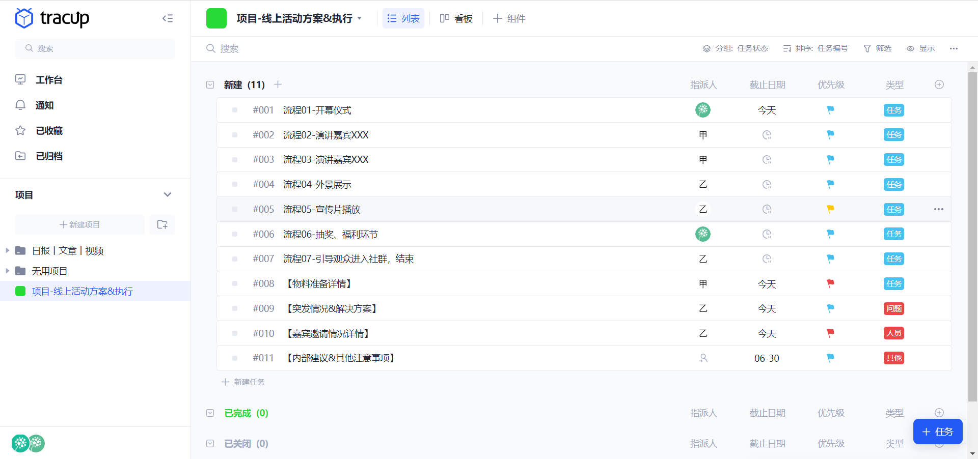Select the checkbox on task #001 row
This screenshot has width=978, height=459.
point(234,110)
